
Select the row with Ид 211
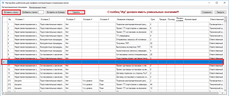113,81
